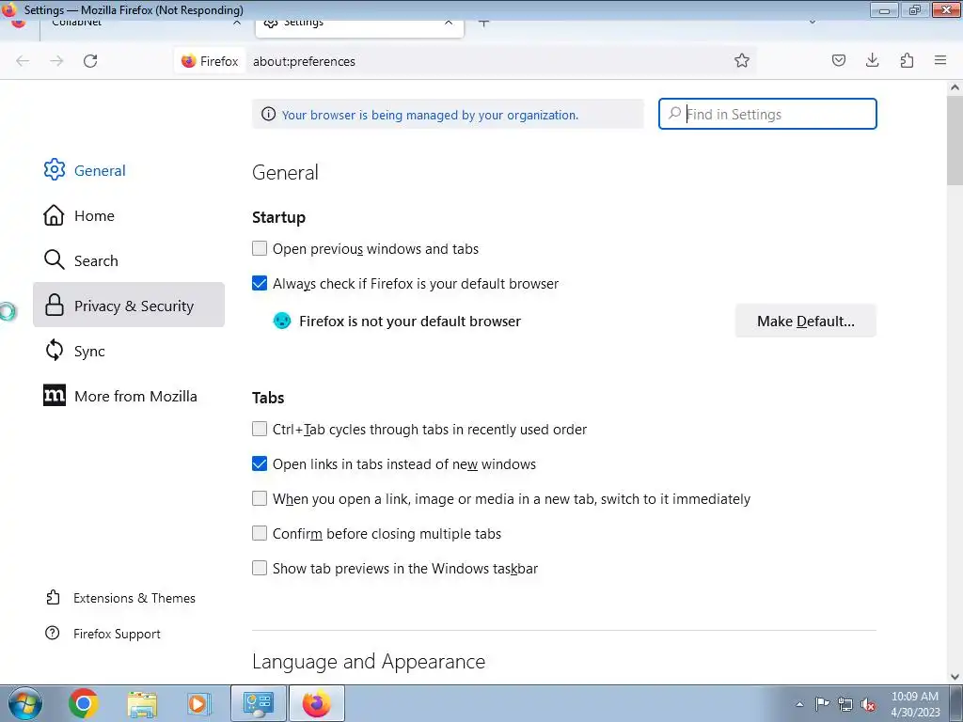963x722 pixels.
Task: Open the Firefox hamburger application menu
Action: tap(940, 60)
